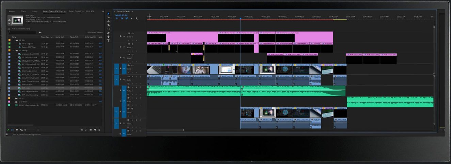
Task: Select the Ripple Edit tool
Action: pyautogui.click(x=109, y=21)
